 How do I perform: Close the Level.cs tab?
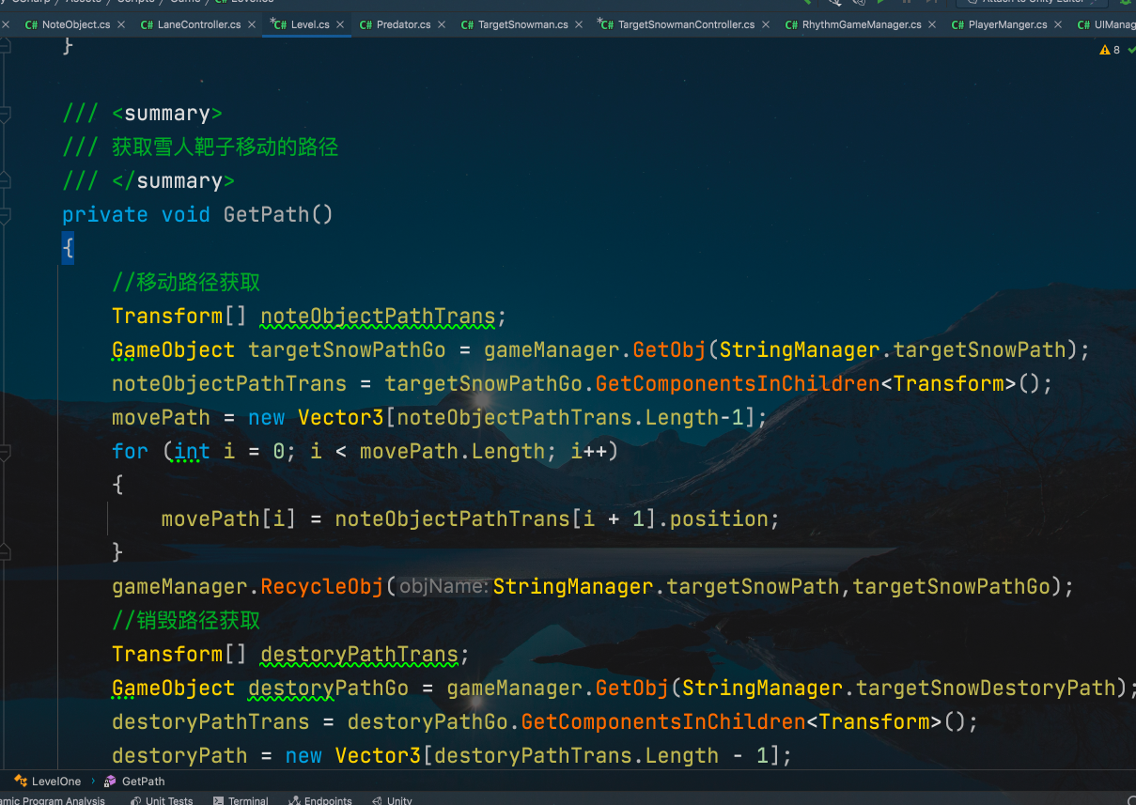(x=340, y=24)
